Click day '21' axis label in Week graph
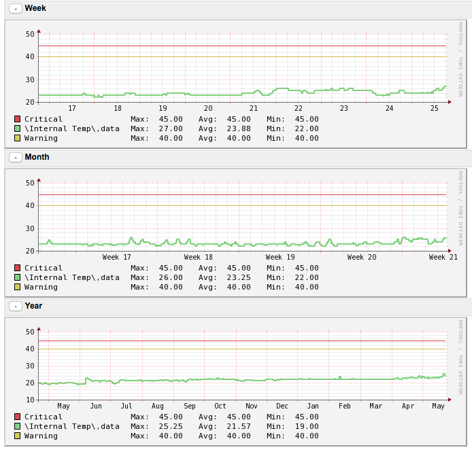 click(254, 108)
